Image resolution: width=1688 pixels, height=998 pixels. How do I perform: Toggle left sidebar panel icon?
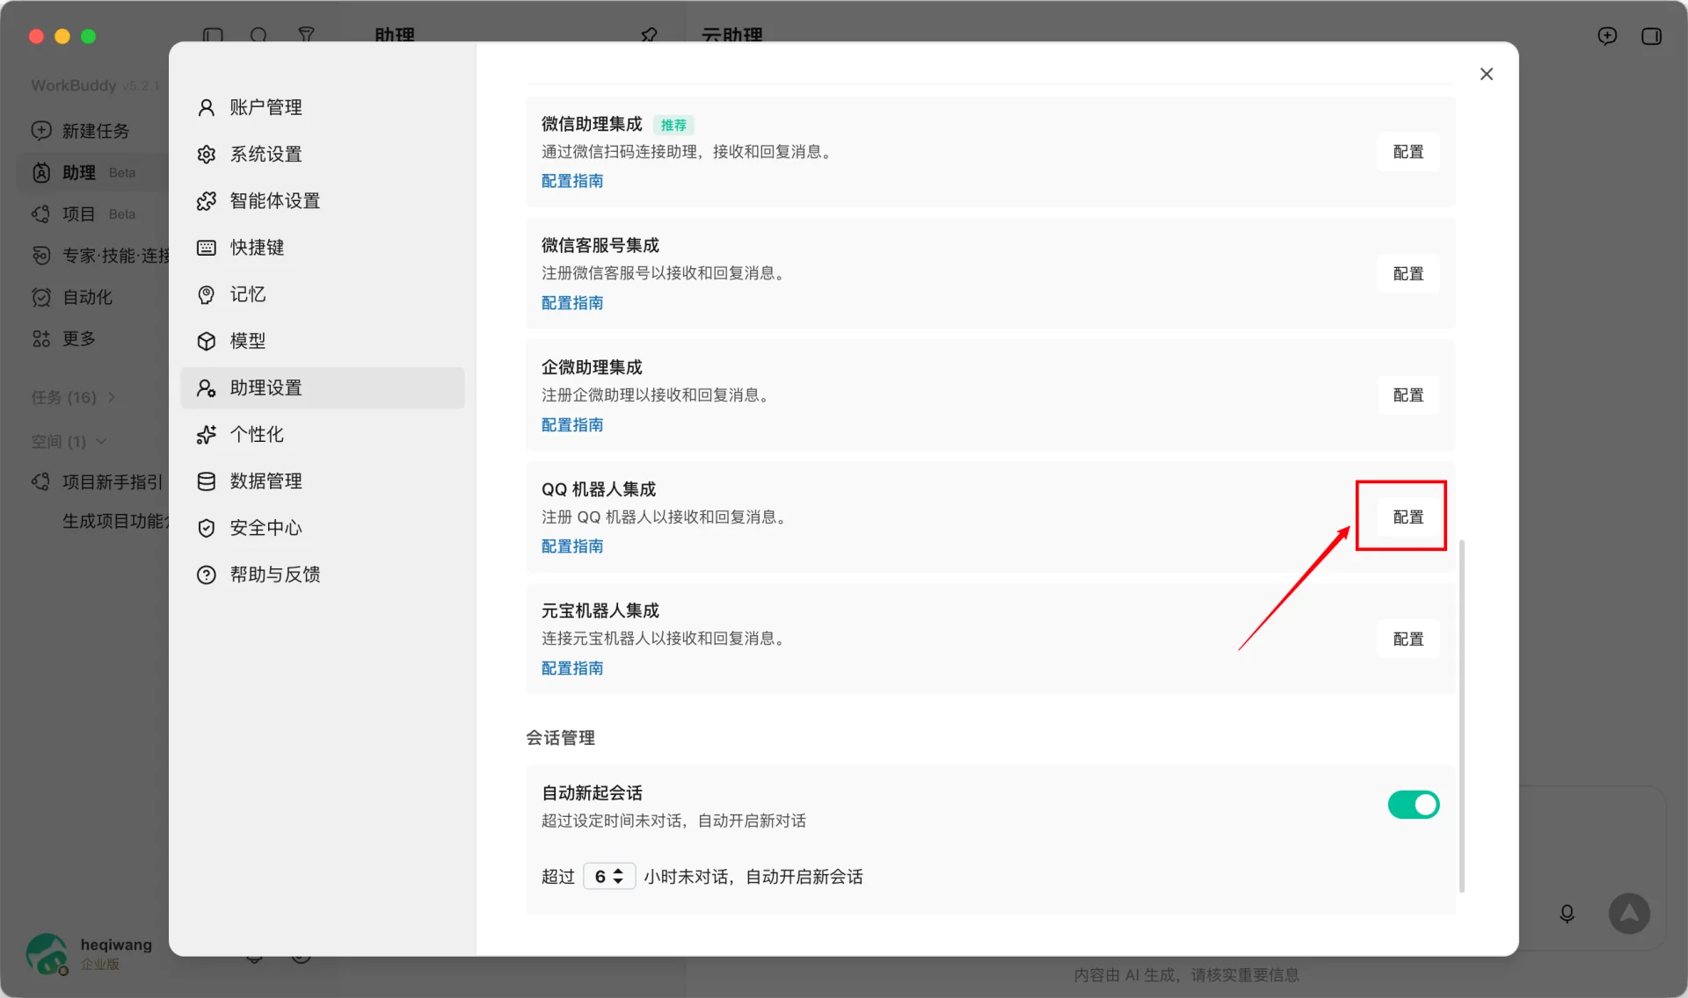(x=213, y=35)
